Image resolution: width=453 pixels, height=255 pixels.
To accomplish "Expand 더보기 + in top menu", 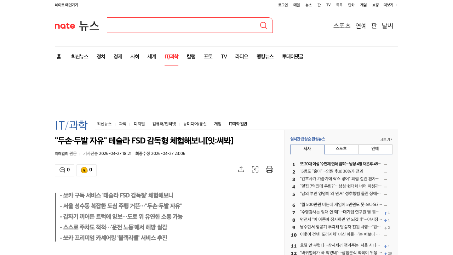I will [x=390, y=5].
